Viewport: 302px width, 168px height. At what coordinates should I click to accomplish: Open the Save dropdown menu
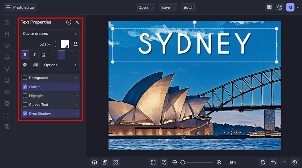(x=168, y=7)
